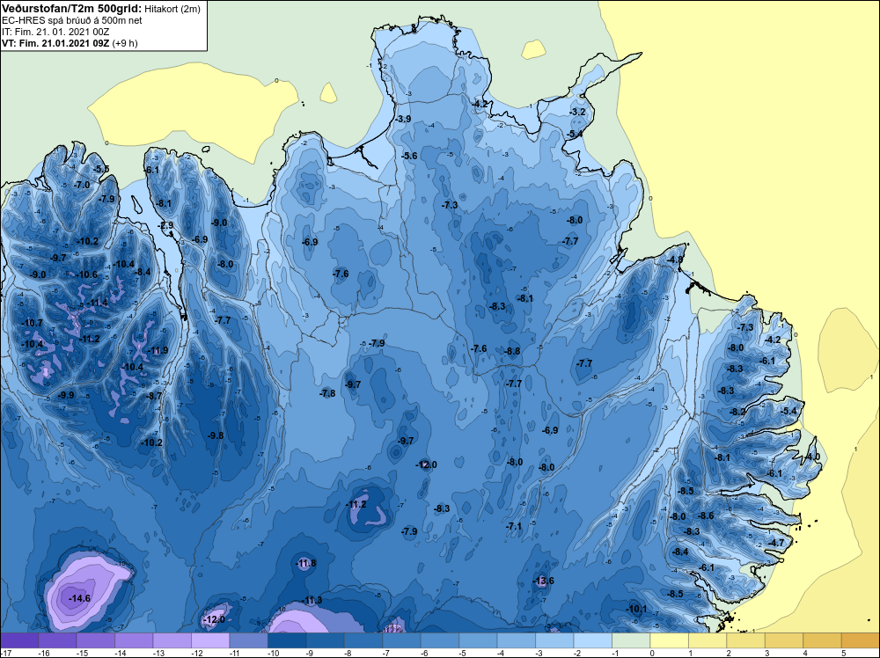Viewport: 880px width, 658px height.
Task: Select the pale green swatch between -1 and 0
Action: tap(631, 640)
